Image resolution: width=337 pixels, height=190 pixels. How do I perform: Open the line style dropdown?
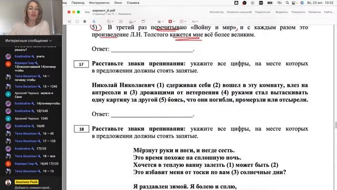coord(161,22)
